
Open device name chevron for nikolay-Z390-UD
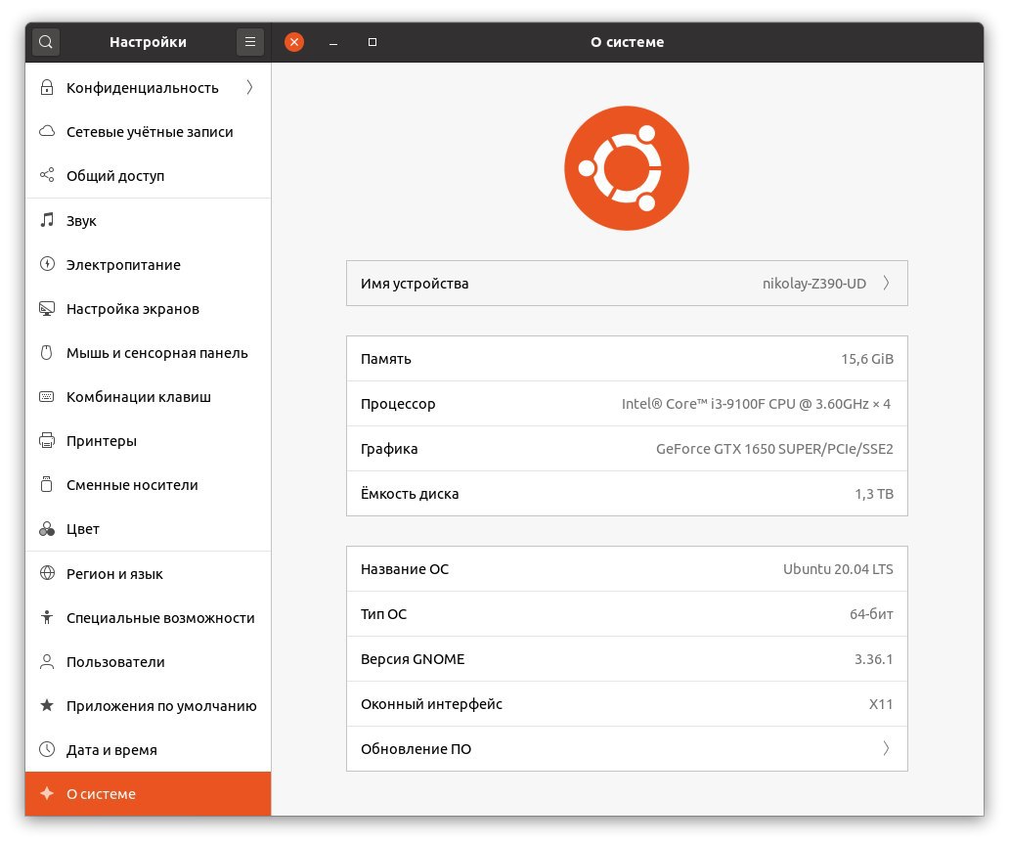click(886, 284)
